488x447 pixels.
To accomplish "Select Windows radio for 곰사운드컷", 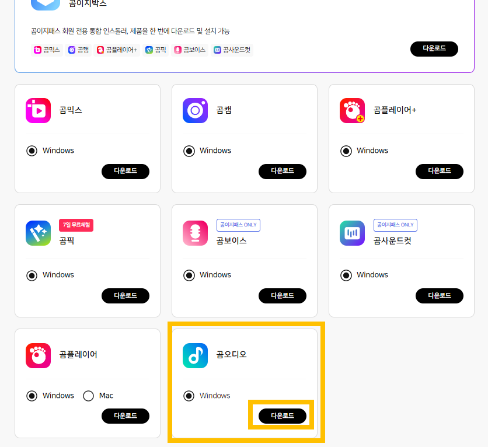I will click(x=346, y=275).
